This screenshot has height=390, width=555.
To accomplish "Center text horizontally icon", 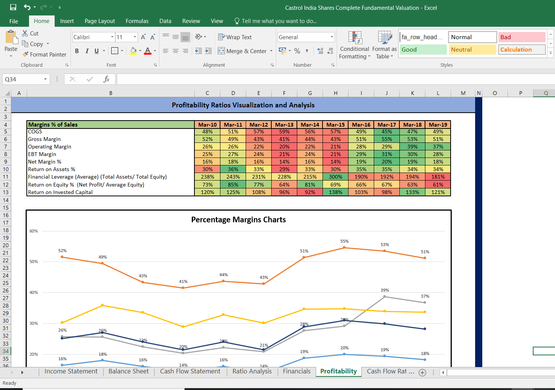I will point(176,51).
